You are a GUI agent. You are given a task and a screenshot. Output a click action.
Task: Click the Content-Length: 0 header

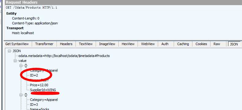click(26, 19)
